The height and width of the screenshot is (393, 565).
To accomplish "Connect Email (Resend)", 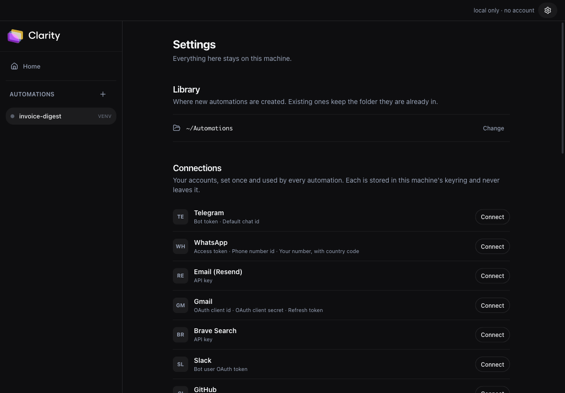I will (x=492, y=276).
